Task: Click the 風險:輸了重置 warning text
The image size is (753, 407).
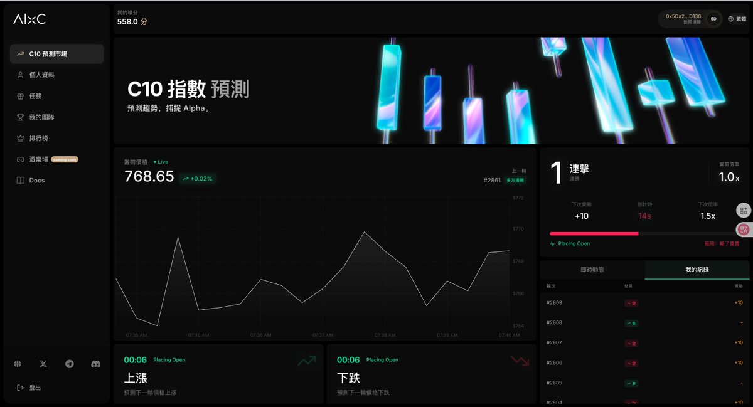Action: 722,243
